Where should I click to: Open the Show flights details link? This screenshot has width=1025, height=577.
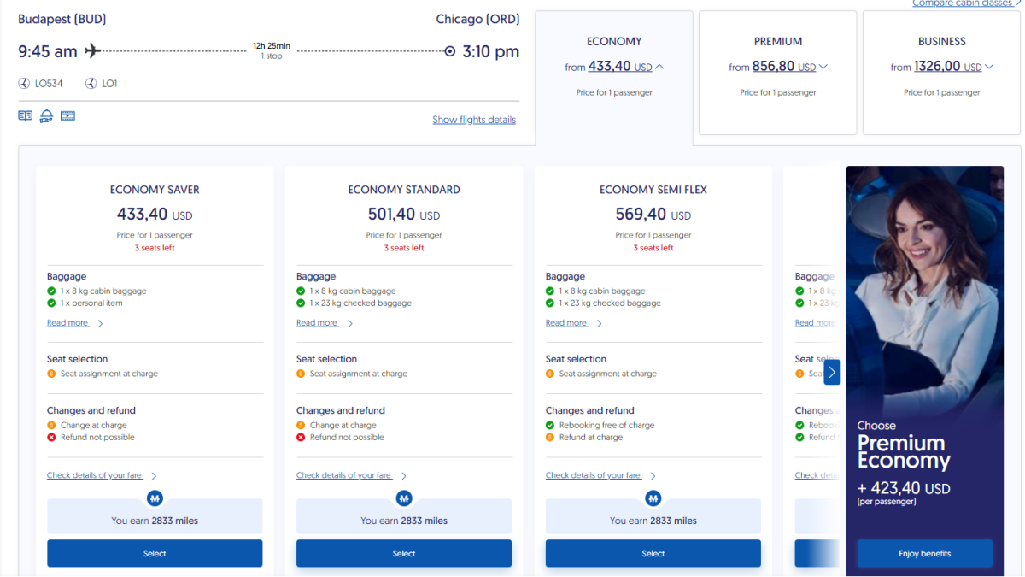(474, 120)
